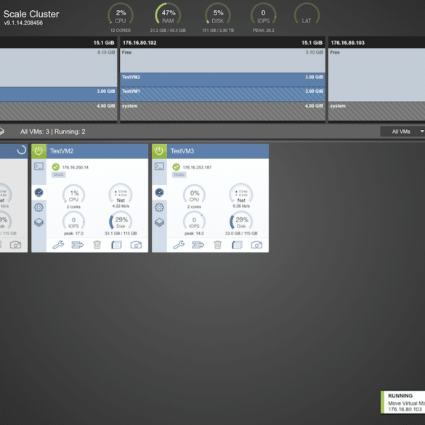425x425 pixels.
Task: Click the move VM arrows icon on TestVM3
Action: click(198, 245)
